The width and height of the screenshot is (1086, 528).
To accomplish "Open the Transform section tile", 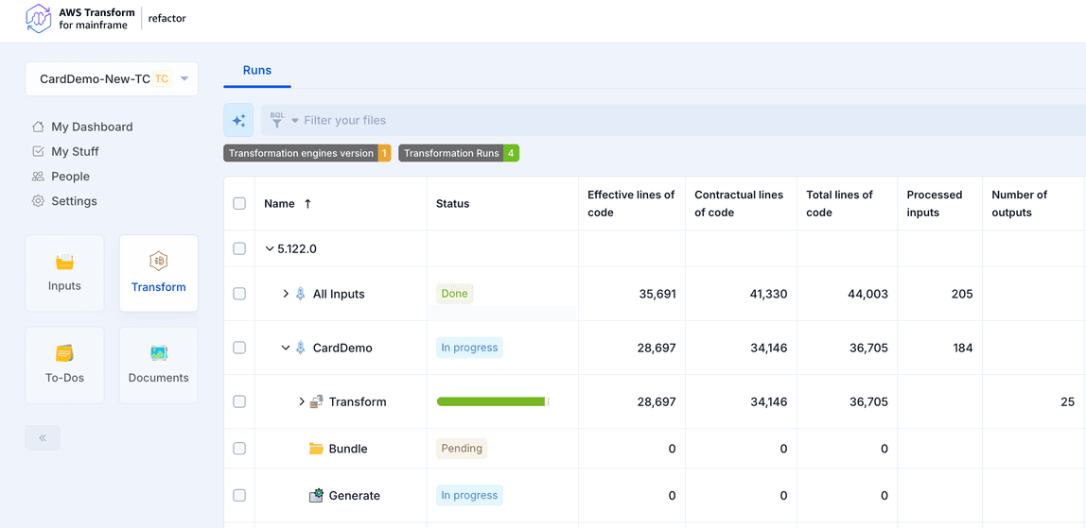I will [x=159, y=273].
